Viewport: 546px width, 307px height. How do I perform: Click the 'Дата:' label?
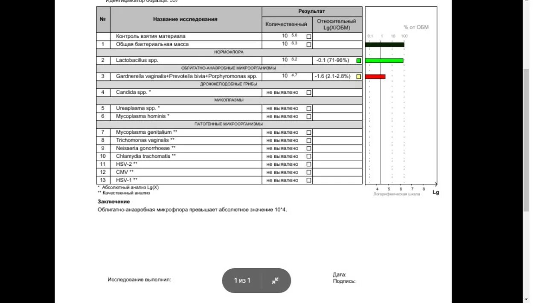(340, 275)
